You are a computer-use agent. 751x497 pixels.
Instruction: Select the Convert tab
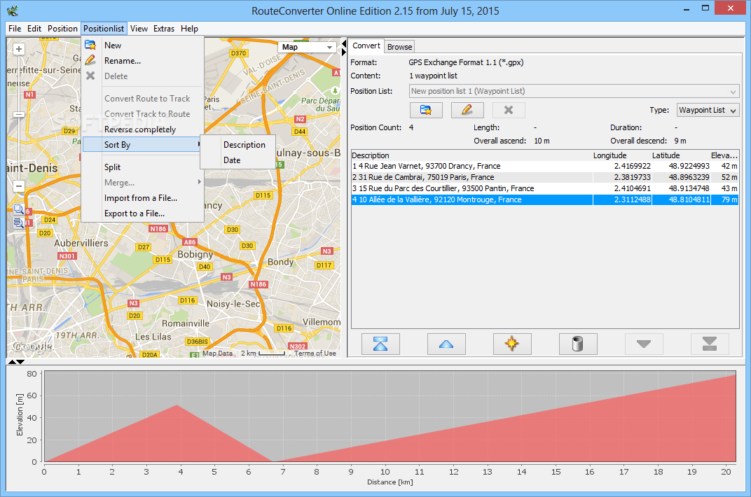[x=366, y=45]
